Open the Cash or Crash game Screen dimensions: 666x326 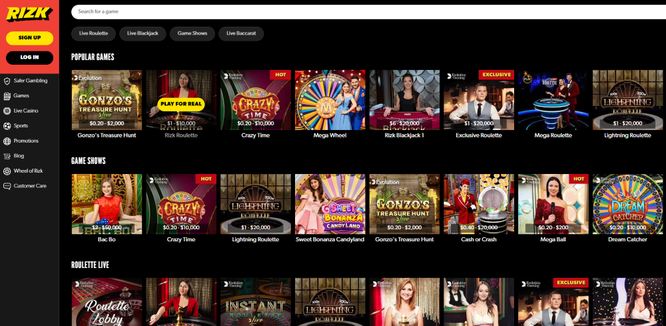click(479, 204)
